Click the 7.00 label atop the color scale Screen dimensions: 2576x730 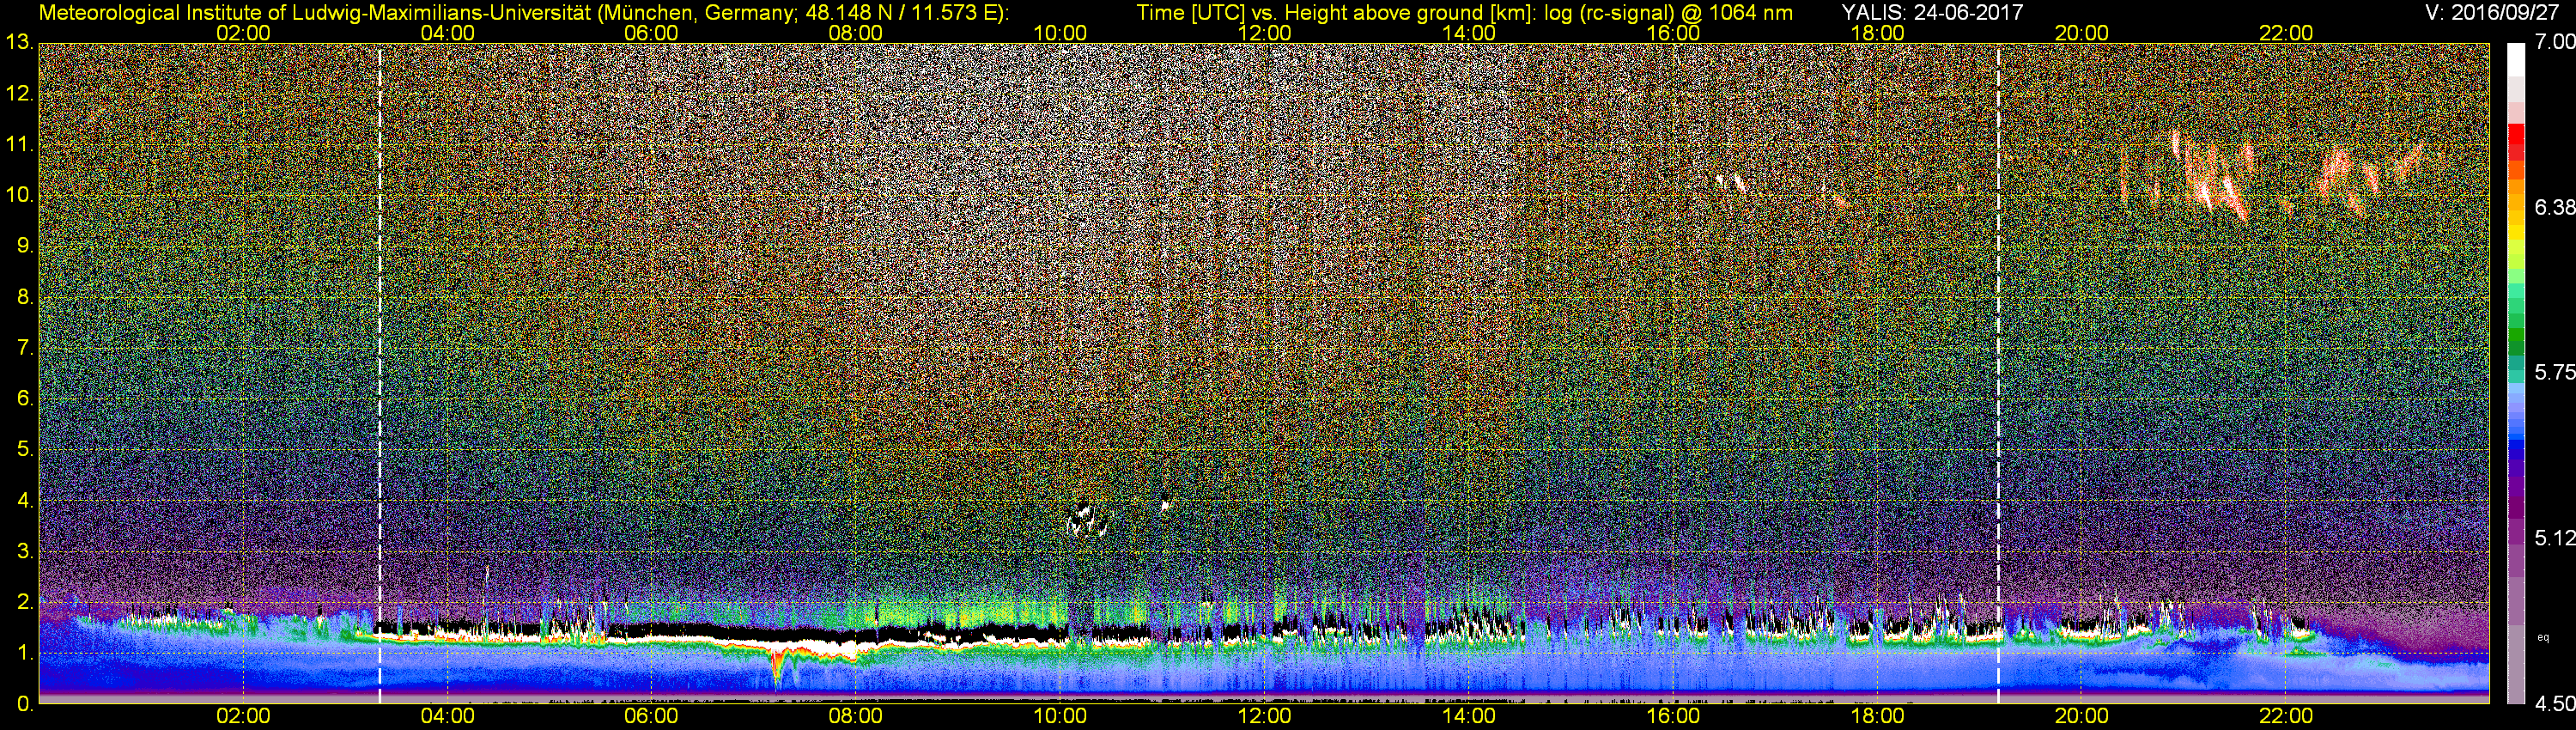(2554, 42)
